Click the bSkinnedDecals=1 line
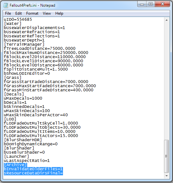Image resolution: width=173 pixels, height=183 pixels. point(24,107)
